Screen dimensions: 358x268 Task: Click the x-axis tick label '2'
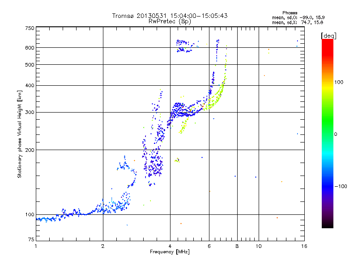[103, 246]
